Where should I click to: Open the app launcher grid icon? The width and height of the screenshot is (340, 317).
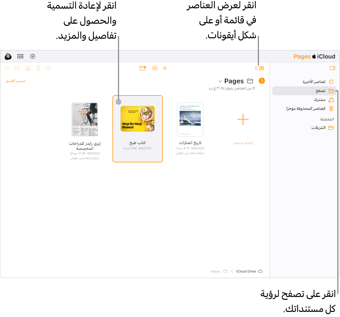(x=20, y=56)
